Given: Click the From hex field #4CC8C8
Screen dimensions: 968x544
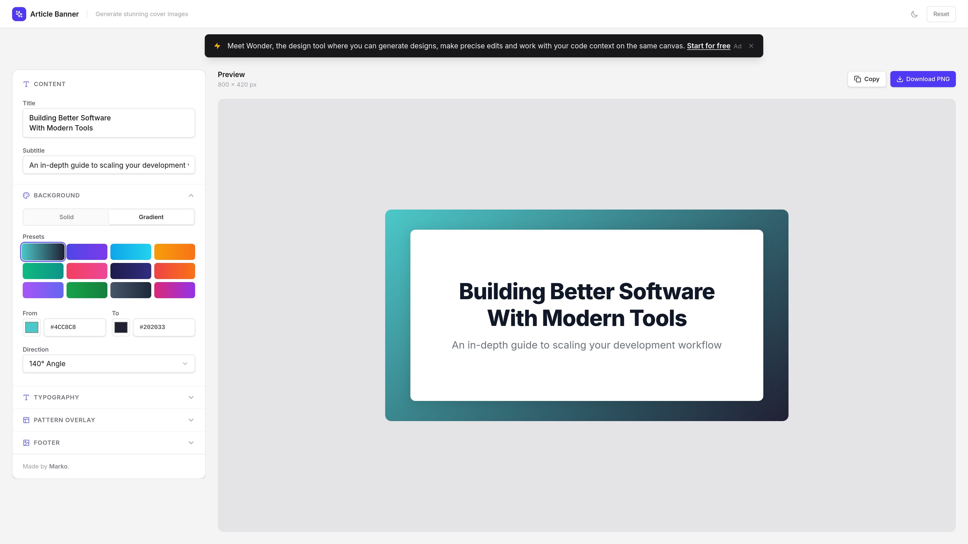Looking at the screenshot, I should (x=75, y=327).
